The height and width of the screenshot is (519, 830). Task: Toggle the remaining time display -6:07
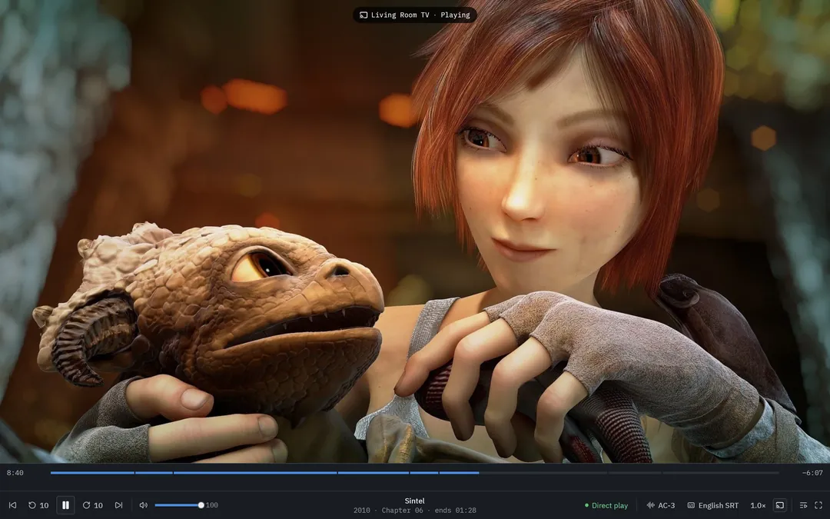(812, 473)
